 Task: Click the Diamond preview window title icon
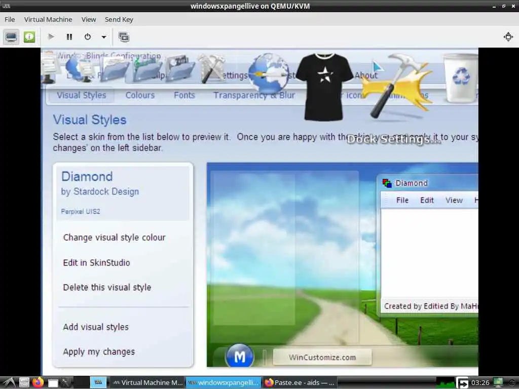(x=387, y=183)
